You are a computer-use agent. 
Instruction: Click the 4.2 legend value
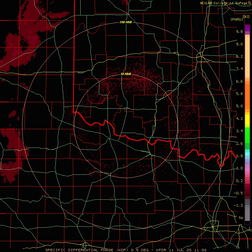pos(239,119)
